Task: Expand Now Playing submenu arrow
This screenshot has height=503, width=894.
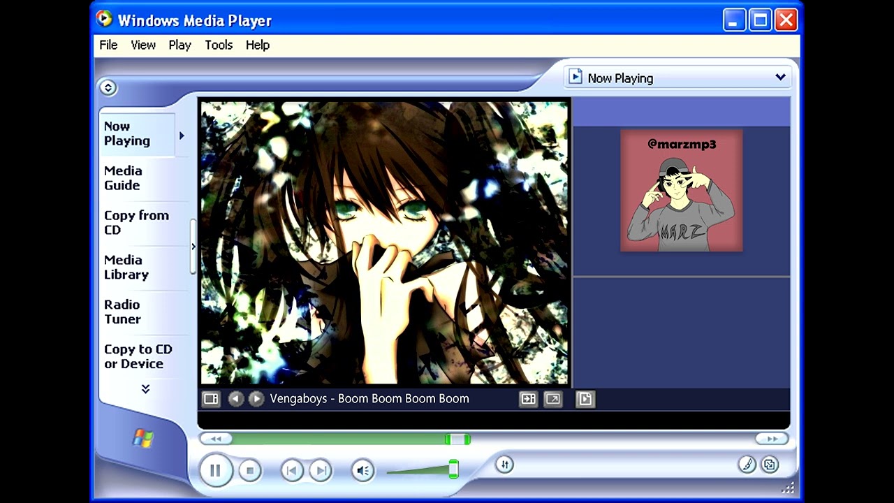Action: click(x=182, y=136)
